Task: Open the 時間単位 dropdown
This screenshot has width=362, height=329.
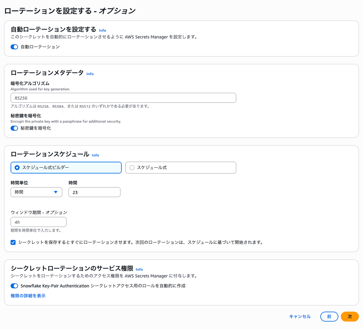Action: (36, 192)
